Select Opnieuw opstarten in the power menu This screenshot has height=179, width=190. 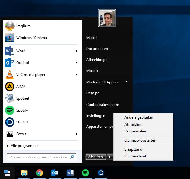click(140, 140)
